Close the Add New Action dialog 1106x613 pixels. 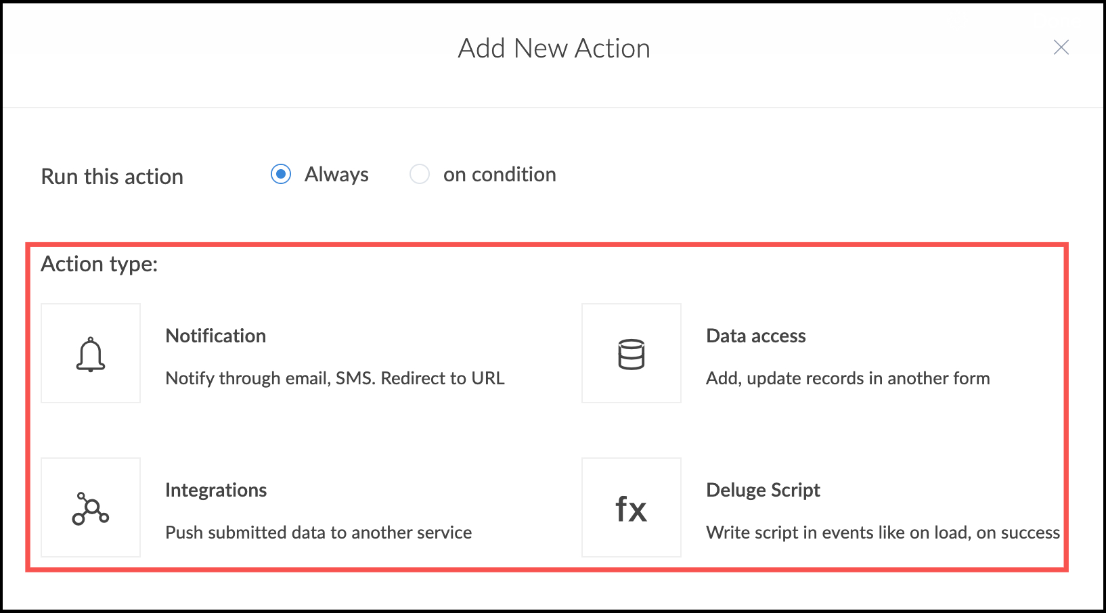click(1061, 47)
